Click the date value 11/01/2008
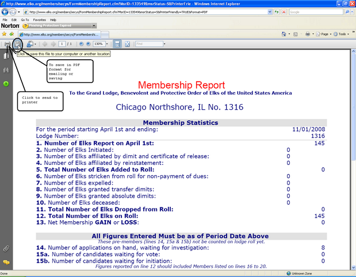Viewport: 356px width, 277px height. click(x=309, y=129)
